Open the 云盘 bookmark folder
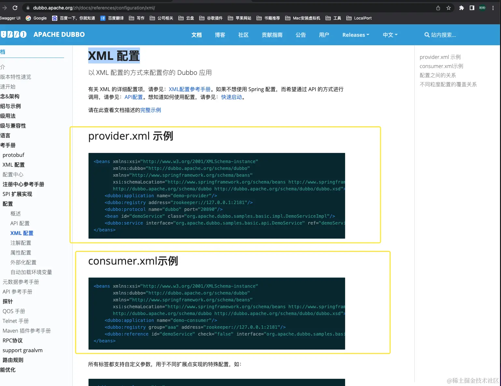Screen dimensions: 501x386 coord(186,18)
